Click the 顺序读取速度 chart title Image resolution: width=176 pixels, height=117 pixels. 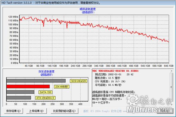click(88, 9)
